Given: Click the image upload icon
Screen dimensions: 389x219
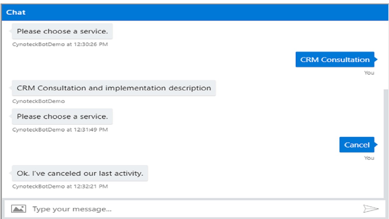Looking at the screenshot, I should [18, 209].
